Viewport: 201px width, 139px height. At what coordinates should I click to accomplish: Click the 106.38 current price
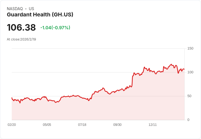pyautogui.click(x=21, y=28)
